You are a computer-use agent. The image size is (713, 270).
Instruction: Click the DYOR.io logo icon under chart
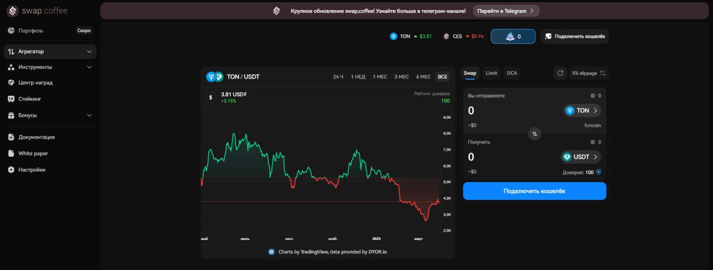(x=271, y=252)
